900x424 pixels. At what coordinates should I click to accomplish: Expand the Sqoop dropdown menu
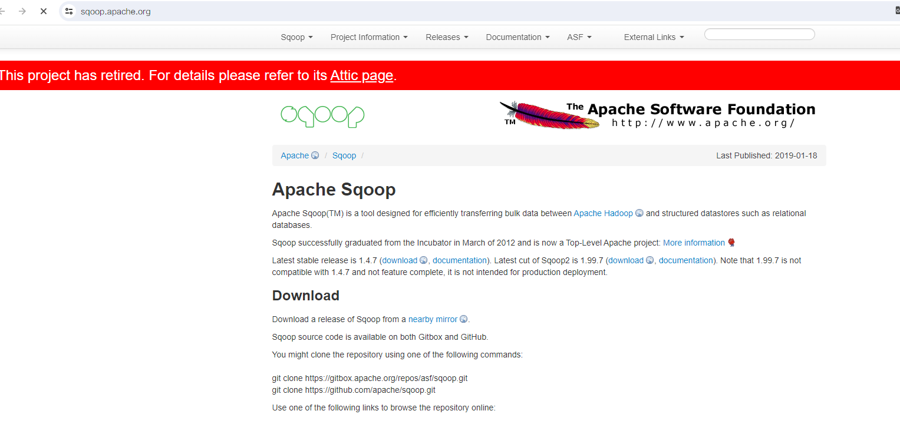296,37
